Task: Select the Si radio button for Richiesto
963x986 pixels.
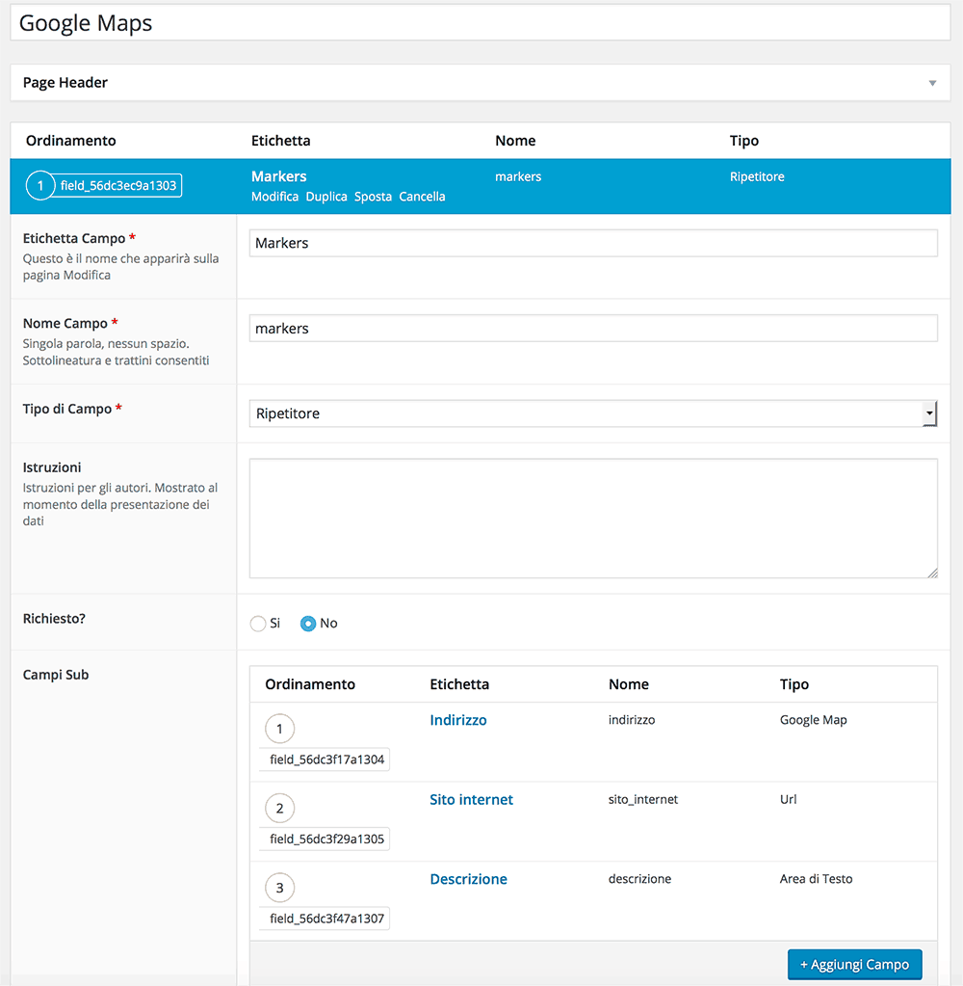Action: click(x=258, y=624)
